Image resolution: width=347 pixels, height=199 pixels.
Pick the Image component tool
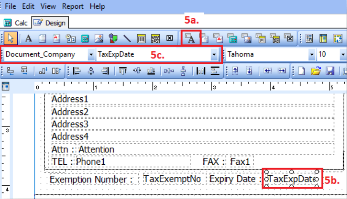(99, 39)
